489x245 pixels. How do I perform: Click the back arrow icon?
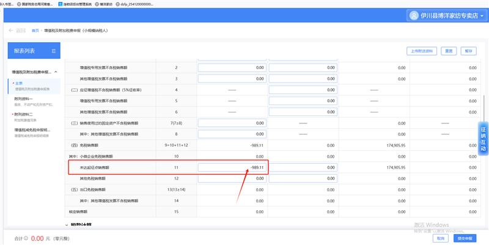tap(12, 30)
